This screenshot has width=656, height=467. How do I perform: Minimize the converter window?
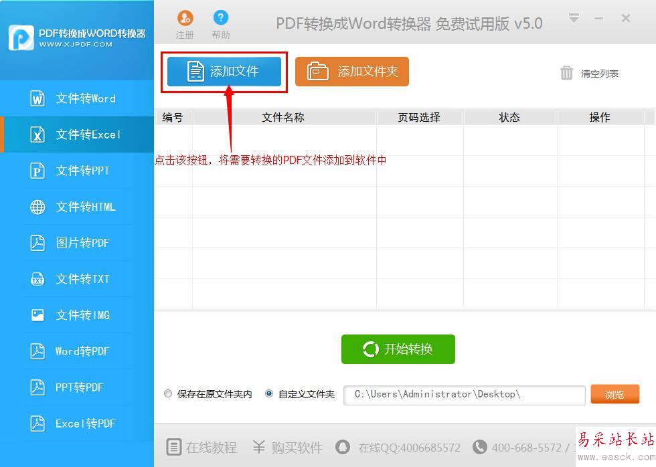click(598, 18)
